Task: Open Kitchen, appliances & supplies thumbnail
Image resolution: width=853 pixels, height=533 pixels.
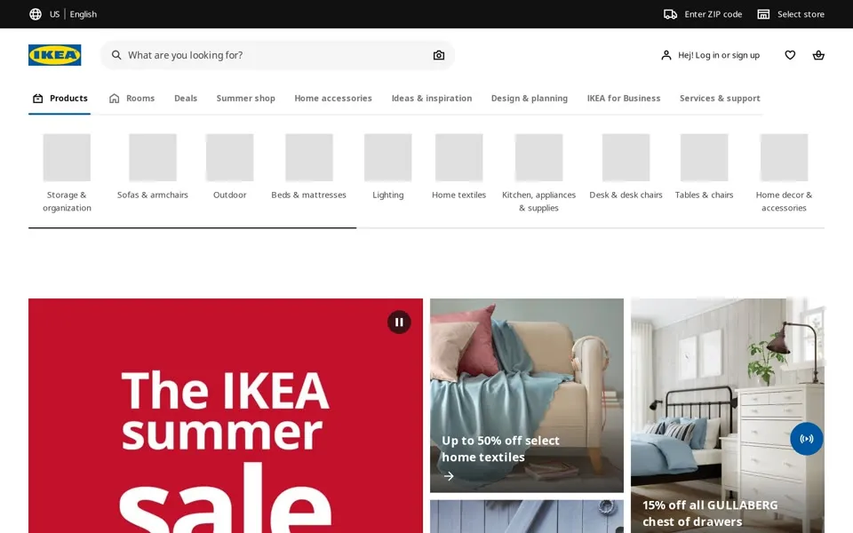Action: [x=538, y=157]
